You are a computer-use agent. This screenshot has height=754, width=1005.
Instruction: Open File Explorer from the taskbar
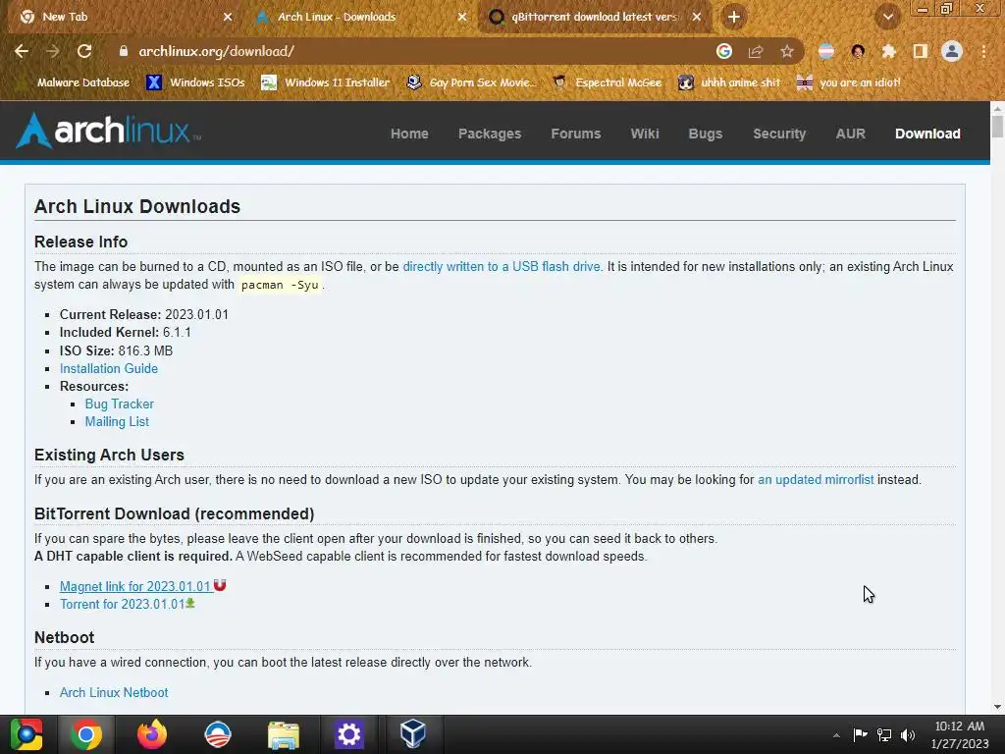[284, 734]
